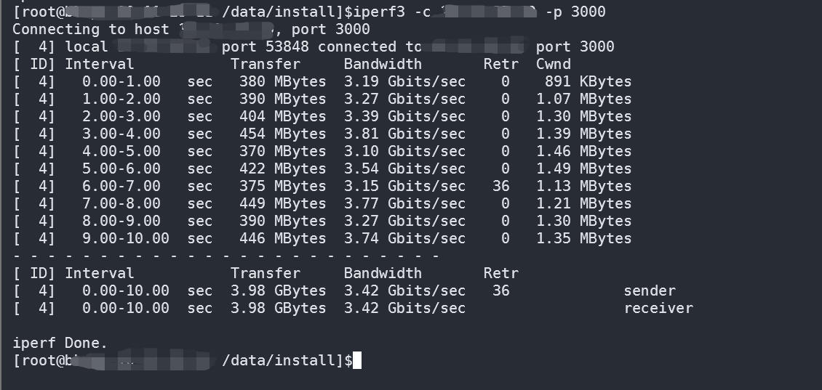822x390 pixels.
Task: Click the "sender" label in summary
Action: click(x=650, y=291)
